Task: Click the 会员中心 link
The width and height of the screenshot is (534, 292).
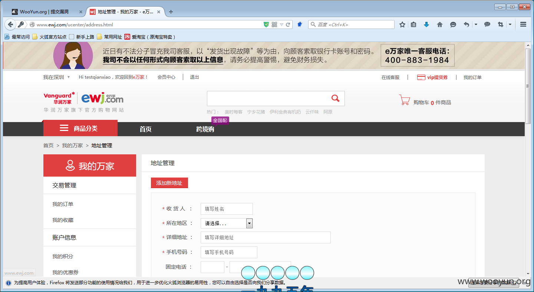Action: (166, 77)
